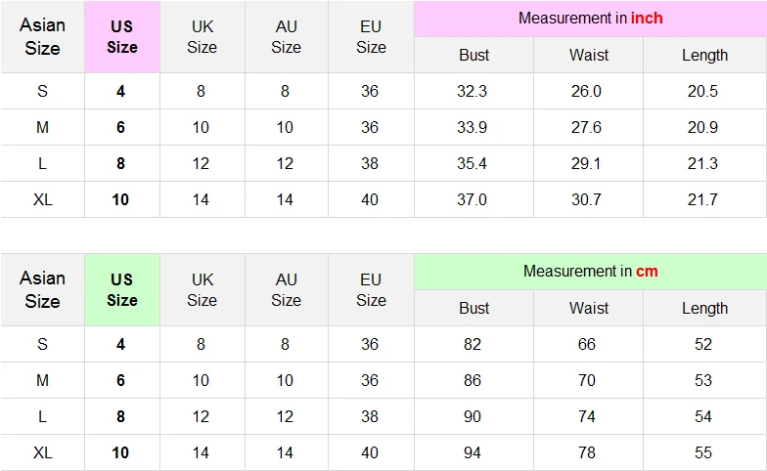Select the 'Measurement in inch' header

[x=591, y=19]
